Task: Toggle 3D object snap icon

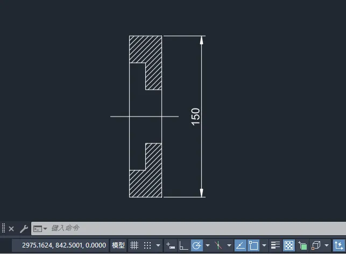Action: 316,245
